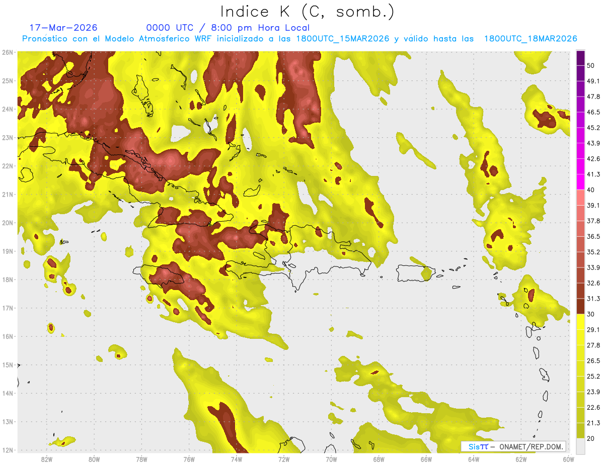Click the 70W longitude label

(331, 459)
